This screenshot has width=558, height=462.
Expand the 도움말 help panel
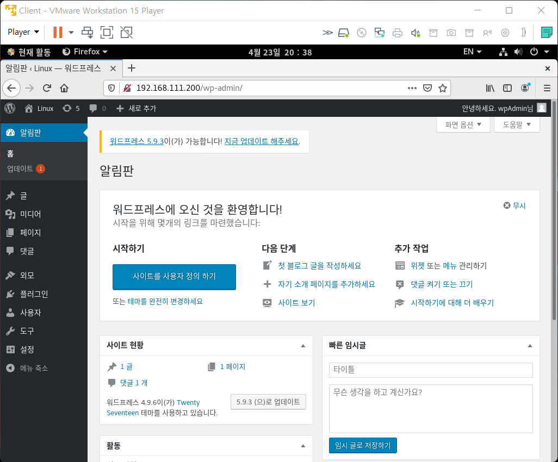517,124
